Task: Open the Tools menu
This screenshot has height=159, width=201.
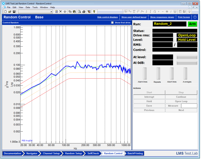Action: (x=35, y=7)
